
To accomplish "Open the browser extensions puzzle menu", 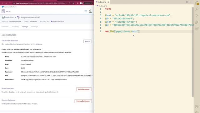I will tap(77, 3).
